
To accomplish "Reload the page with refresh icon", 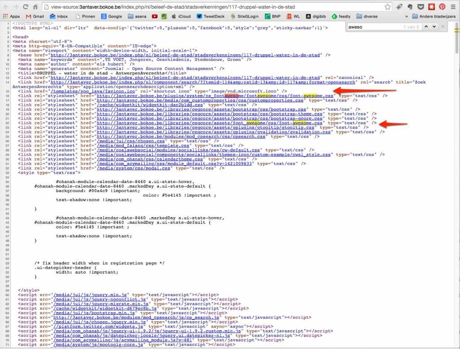I will [26, 7].
